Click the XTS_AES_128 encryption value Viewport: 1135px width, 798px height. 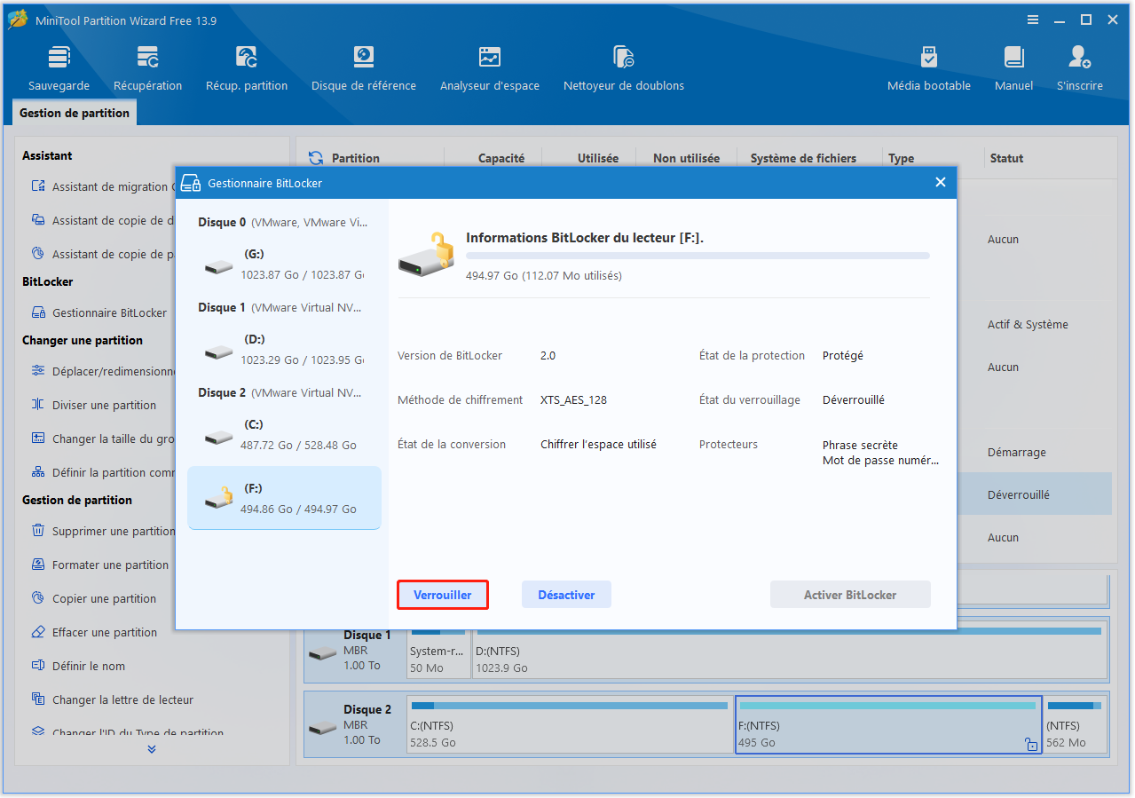point(573,399)
